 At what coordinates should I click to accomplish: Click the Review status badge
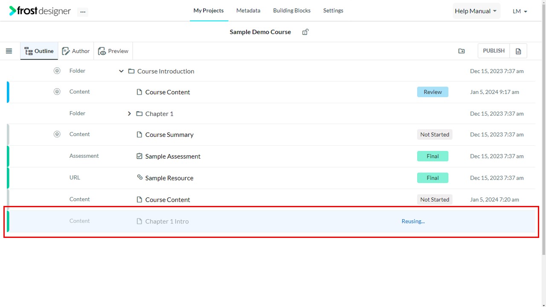(433, 92)
